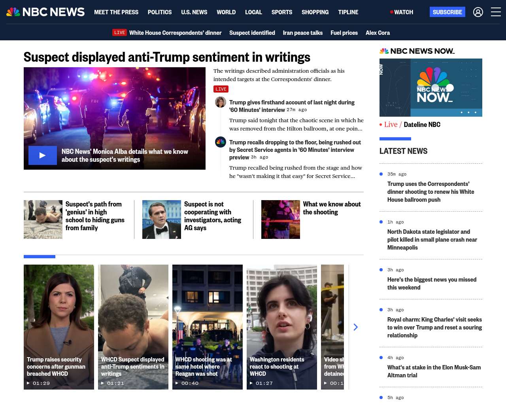
Task: Click the LIVE tag under the headline summary
Action: point(221,89)
